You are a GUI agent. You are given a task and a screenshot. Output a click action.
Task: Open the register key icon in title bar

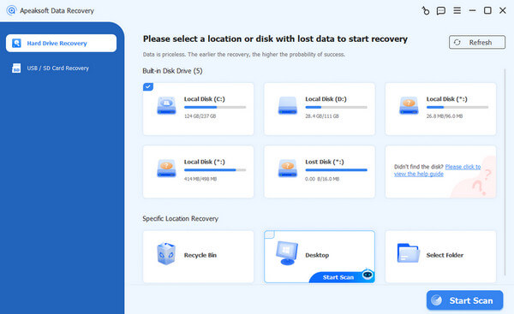click(425, 11)
